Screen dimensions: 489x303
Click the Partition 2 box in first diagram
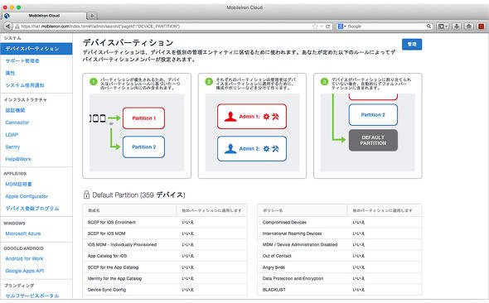pos(143,147)
